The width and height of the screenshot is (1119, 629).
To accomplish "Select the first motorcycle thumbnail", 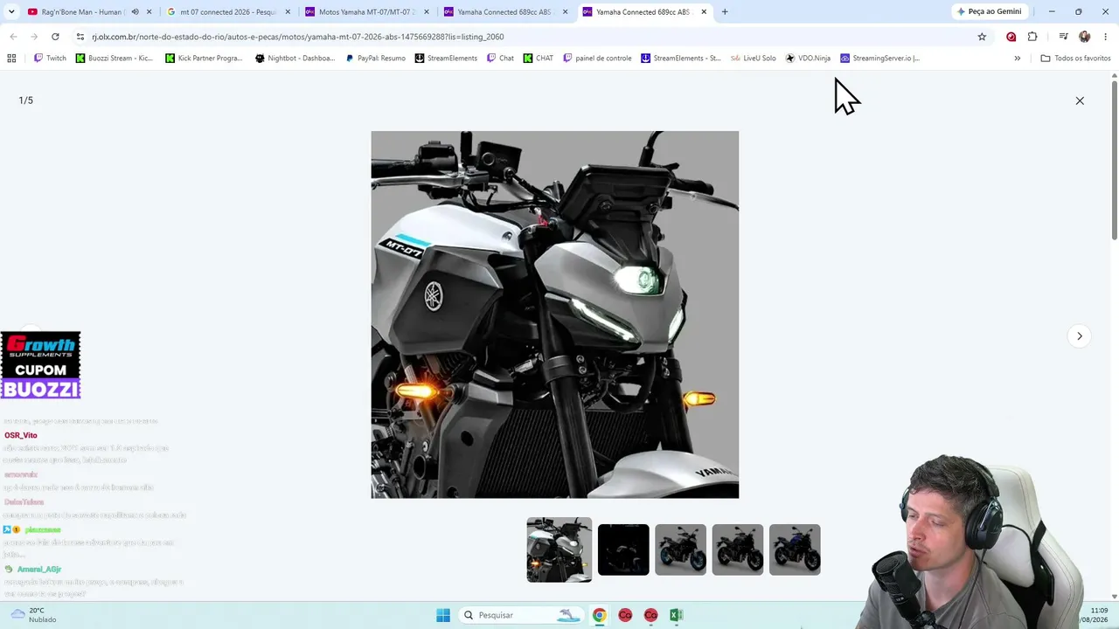I will coord(559,550).
